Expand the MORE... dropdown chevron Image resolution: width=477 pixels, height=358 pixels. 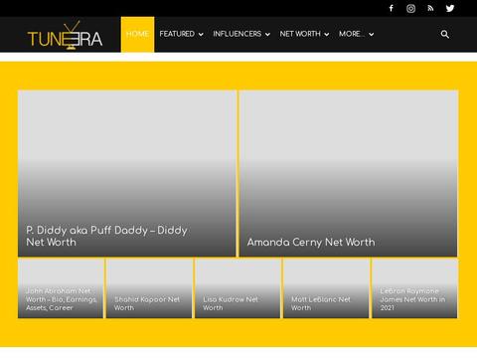[x=372, y=35]
